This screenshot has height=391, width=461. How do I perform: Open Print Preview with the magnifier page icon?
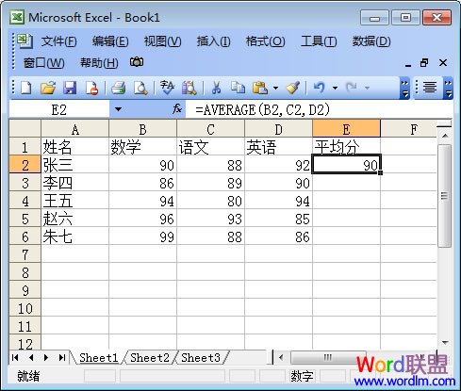point(140,88)
